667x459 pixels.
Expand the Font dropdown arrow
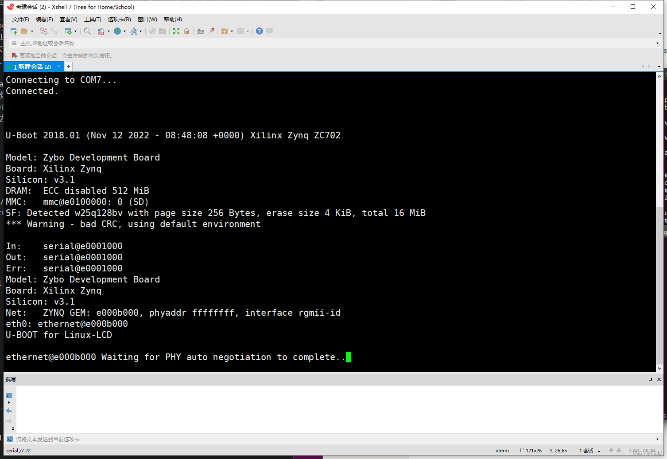click(140, 31)
